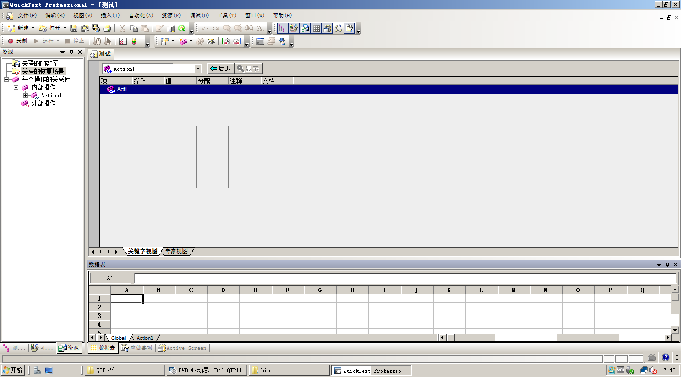Click the 开始 Start button
This screenshot has width=681, height=377.
13,370
